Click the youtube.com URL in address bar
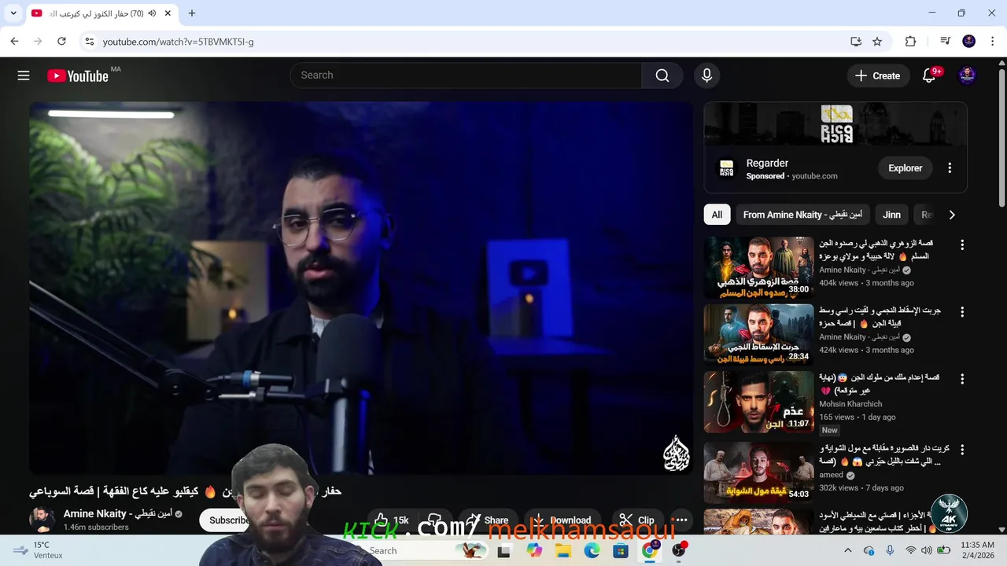This screenshot has height=566, width=1007. (179, 42)
